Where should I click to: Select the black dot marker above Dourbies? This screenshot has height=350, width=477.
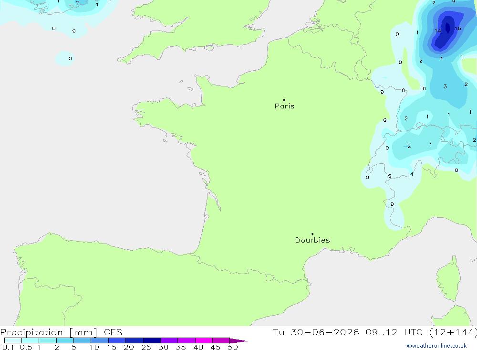(312, 234)
